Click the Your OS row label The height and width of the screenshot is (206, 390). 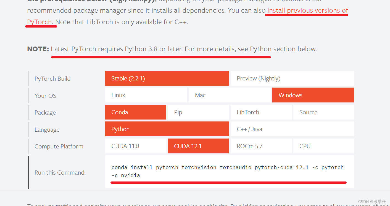(x=45, y=96)
